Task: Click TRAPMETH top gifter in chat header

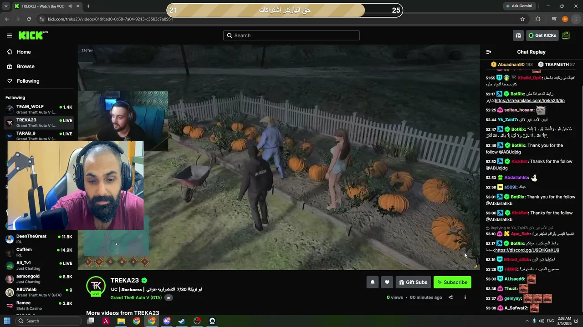Action: click(x=557, y=64)
